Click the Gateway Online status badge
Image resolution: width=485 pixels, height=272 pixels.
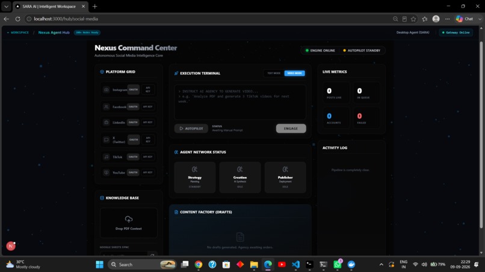pos(456,32)
